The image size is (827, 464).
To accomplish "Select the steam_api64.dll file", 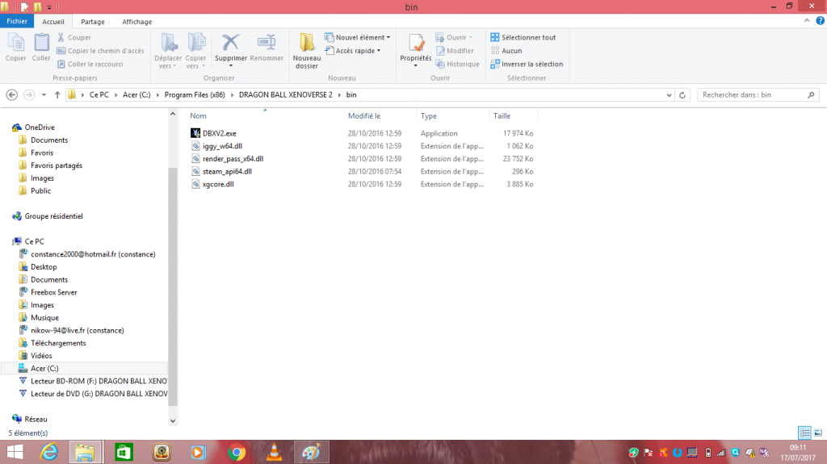I will (x=227, y=171).
